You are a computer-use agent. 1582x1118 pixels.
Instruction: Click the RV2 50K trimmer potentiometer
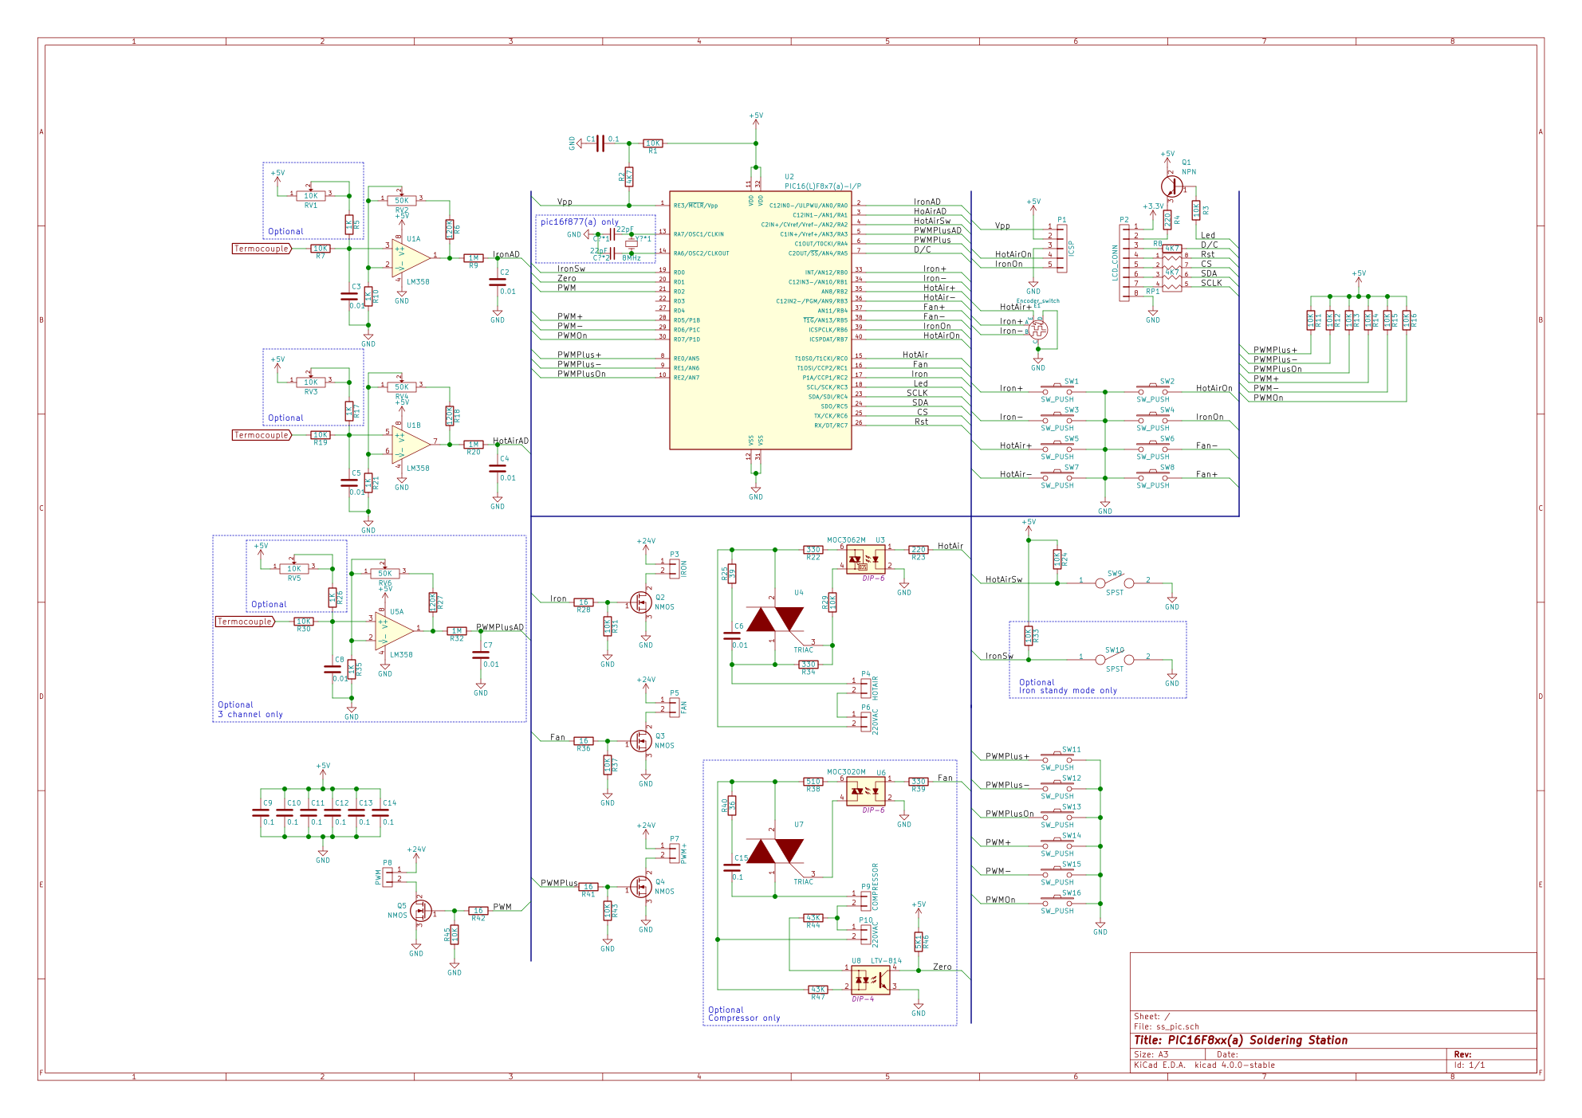401,200
